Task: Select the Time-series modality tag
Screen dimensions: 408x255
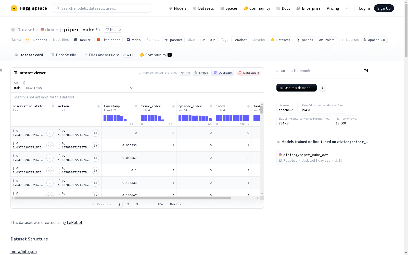Action: [108, 40]
